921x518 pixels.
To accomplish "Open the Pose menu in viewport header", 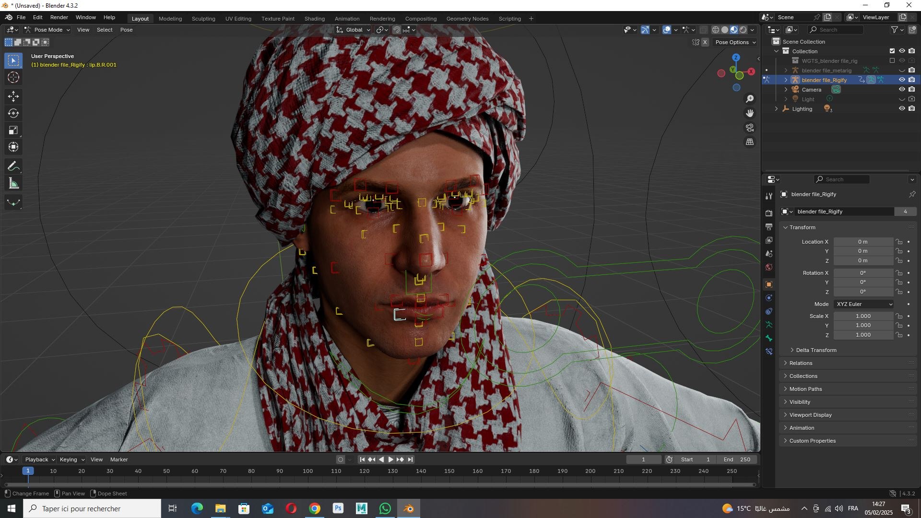I will click(127, 30).
